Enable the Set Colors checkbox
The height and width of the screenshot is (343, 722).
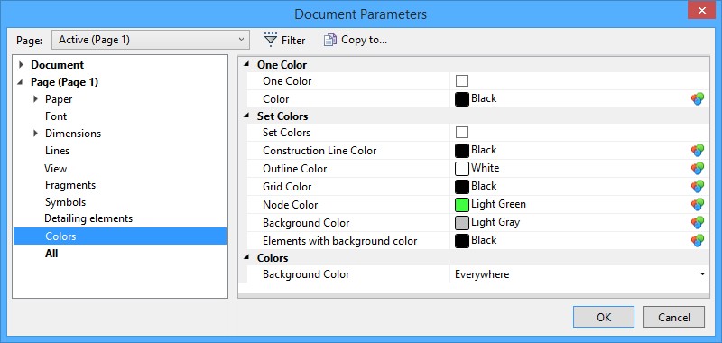(462, 133)
